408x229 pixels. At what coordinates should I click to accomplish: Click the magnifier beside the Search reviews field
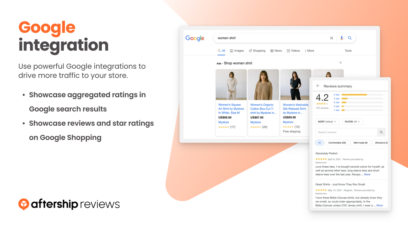point(381,132)
